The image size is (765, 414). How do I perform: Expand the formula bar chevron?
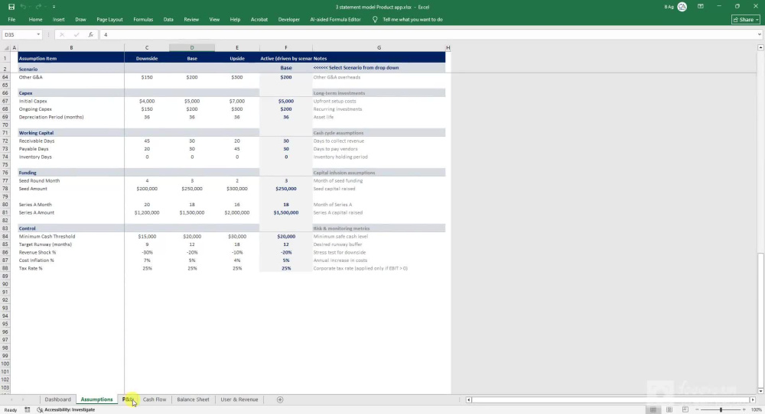pyautogui.click(x=759, y=34)
